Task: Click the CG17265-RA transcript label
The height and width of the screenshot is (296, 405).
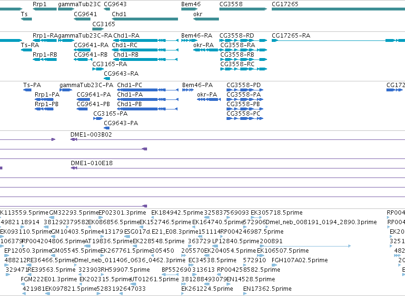Action: (291, 35)
